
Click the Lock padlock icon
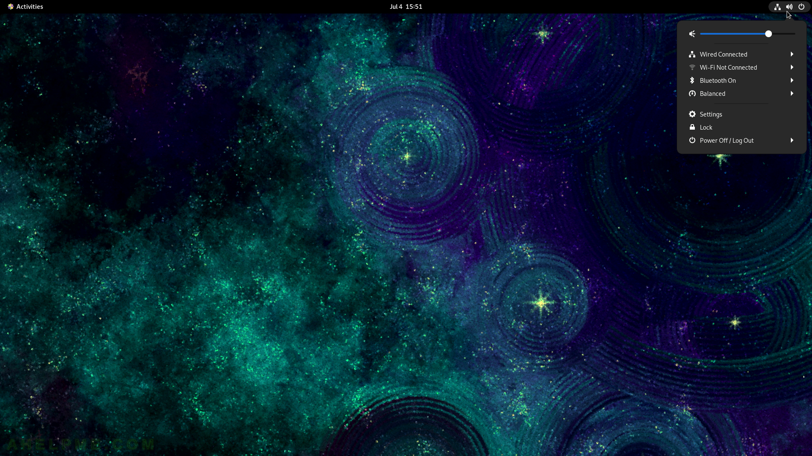click(692, 128)
